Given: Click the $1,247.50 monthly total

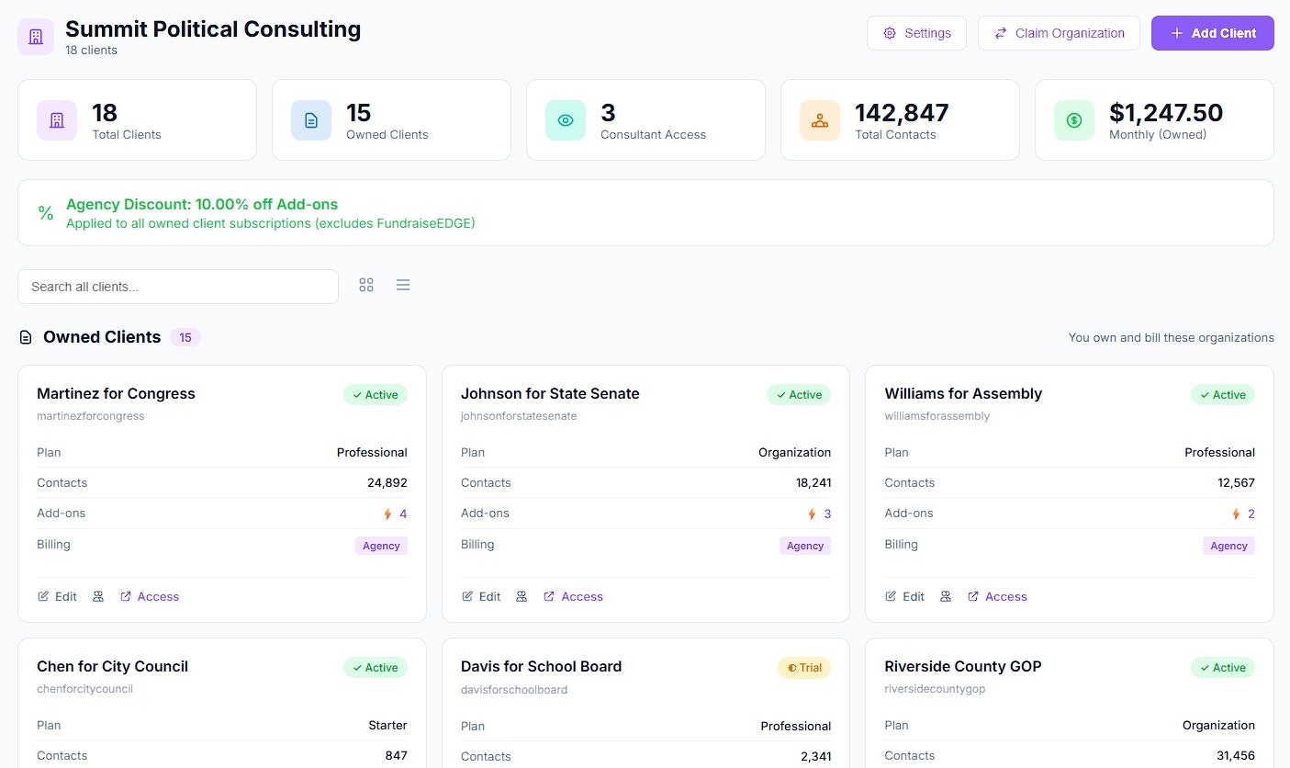Looking at the screenshot, I should point(1166,112).
